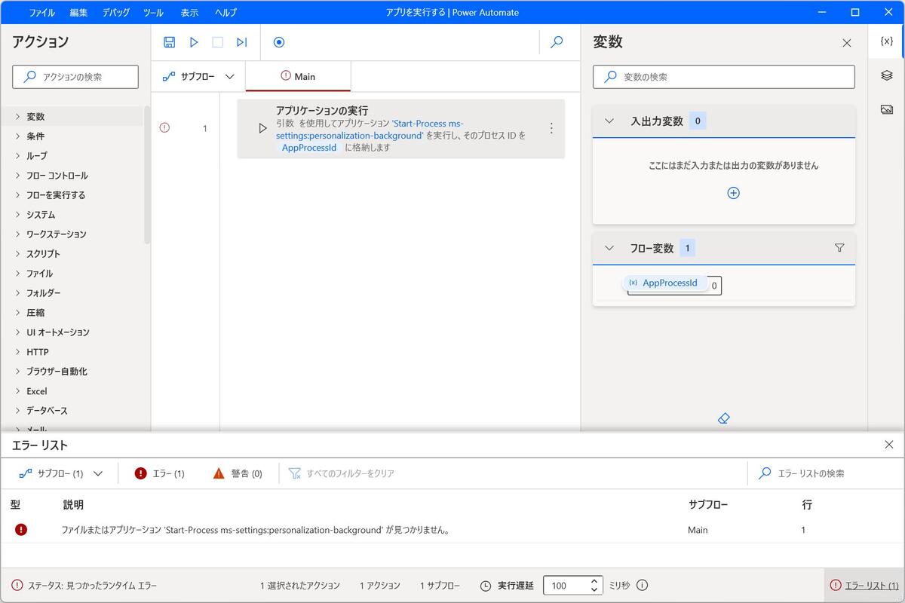Viewport: 905px width, 603px height.
Task: Open the UI elements layers icon
Action: tap(886, 75)
